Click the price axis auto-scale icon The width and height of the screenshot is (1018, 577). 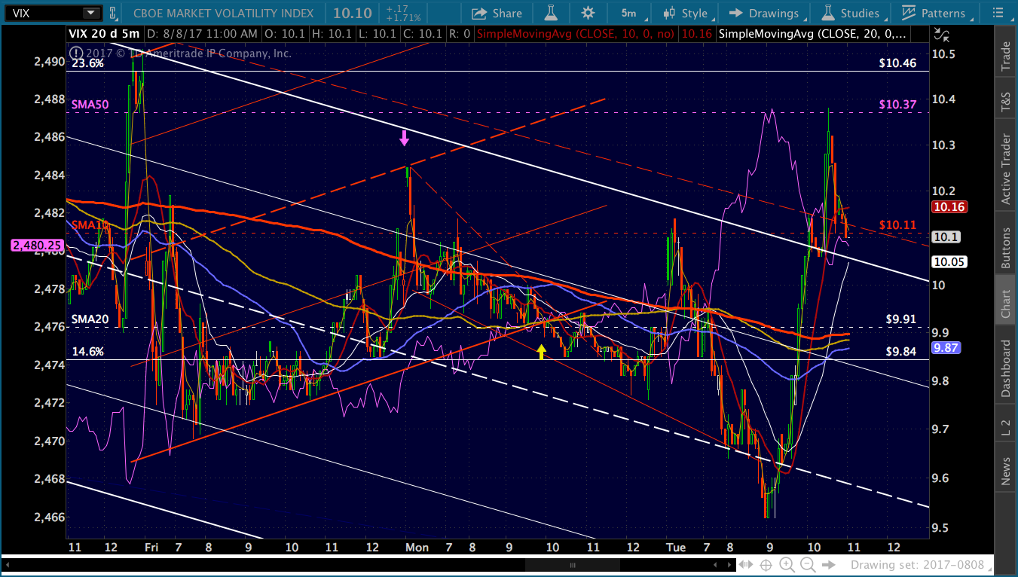[x=940, y=34]
